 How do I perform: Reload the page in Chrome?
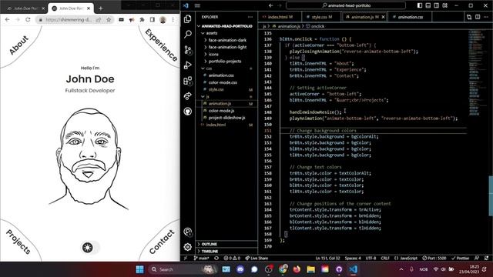28,19
